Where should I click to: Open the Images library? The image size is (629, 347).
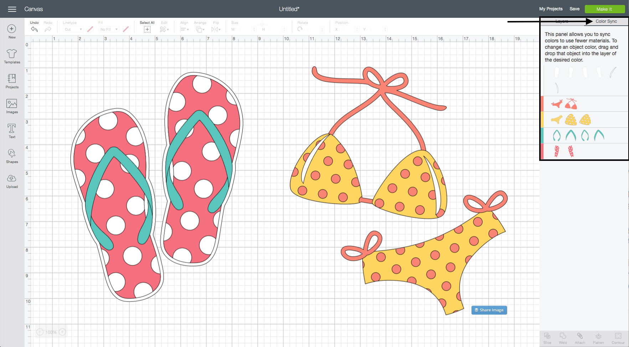[12, 104]
